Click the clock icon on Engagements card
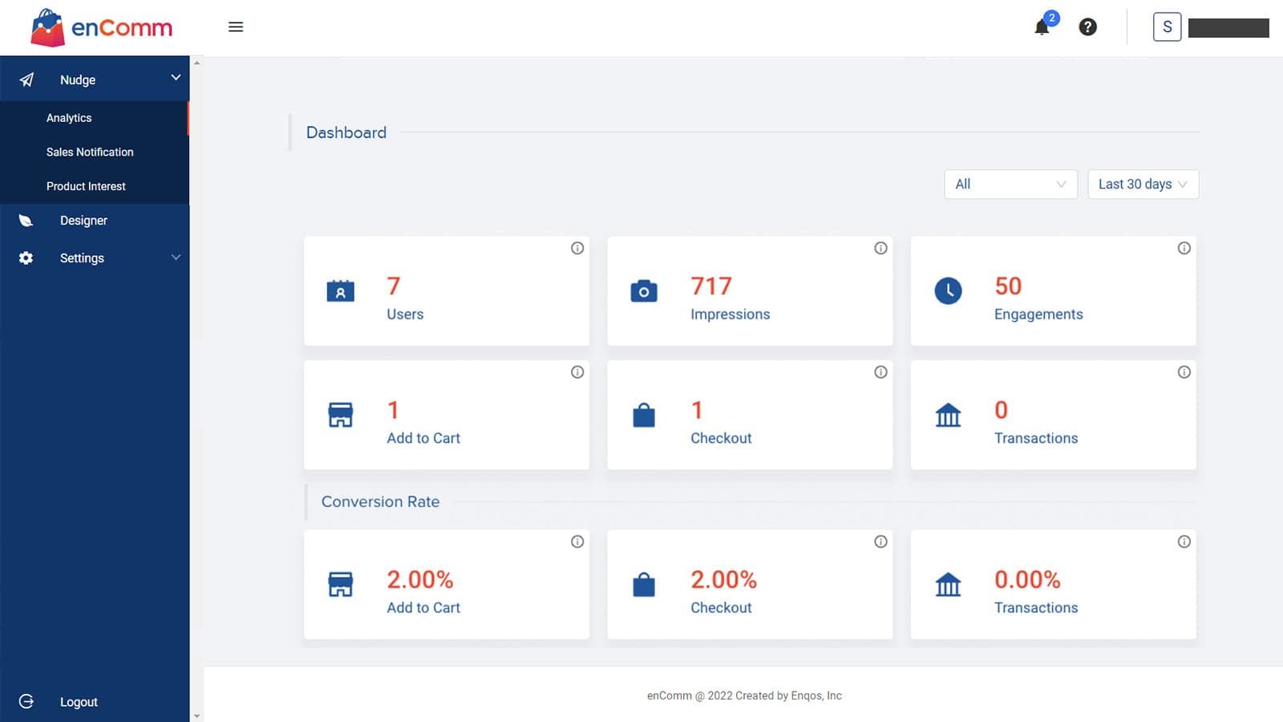Screen dimensions: 1283x722 [x=948, y=291]
